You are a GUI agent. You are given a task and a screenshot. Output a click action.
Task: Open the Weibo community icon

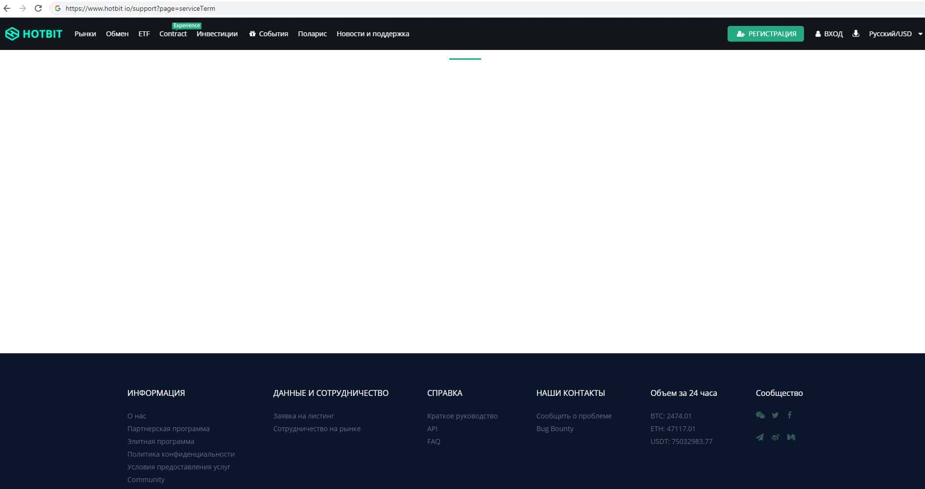[775, 437]
